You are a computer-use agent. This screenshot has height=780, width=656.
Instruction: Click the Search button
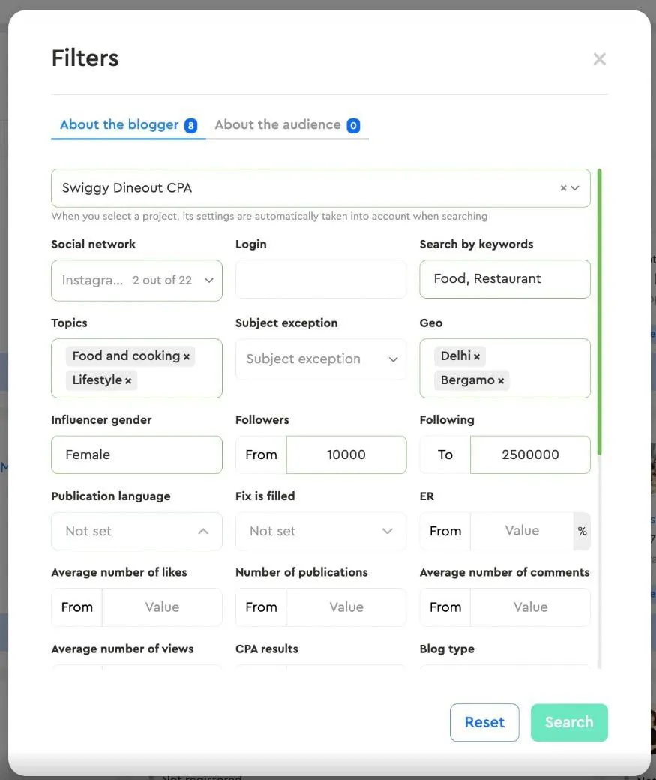pos(569,722)
